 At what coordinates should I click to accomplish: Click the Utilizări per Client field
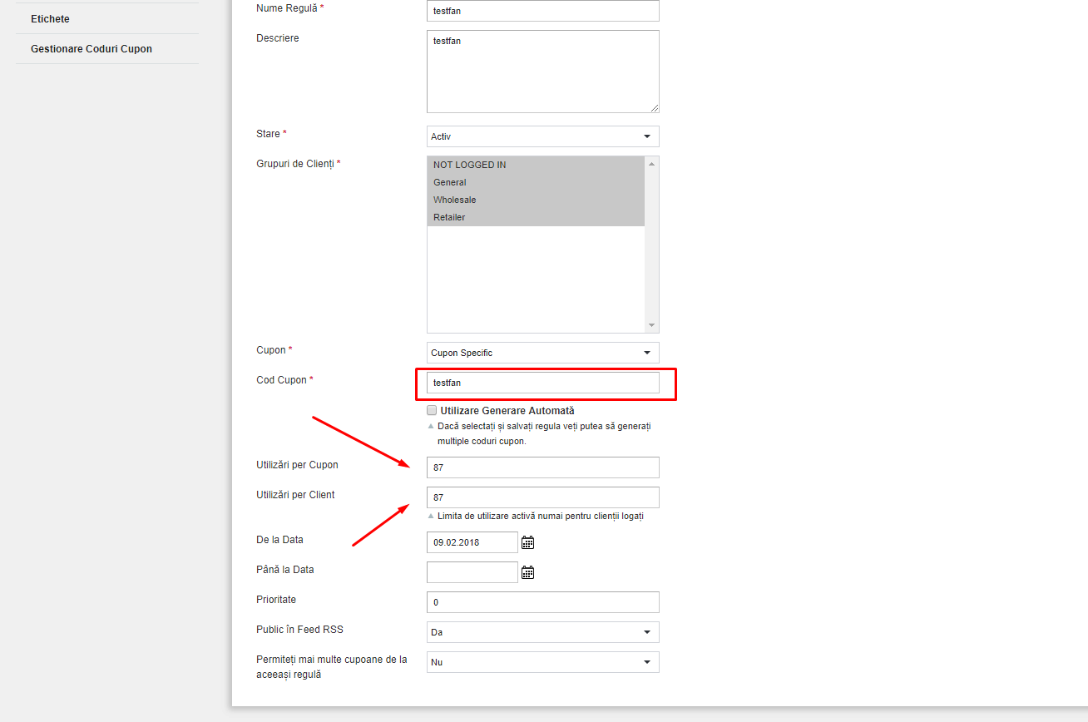(542, 497)
